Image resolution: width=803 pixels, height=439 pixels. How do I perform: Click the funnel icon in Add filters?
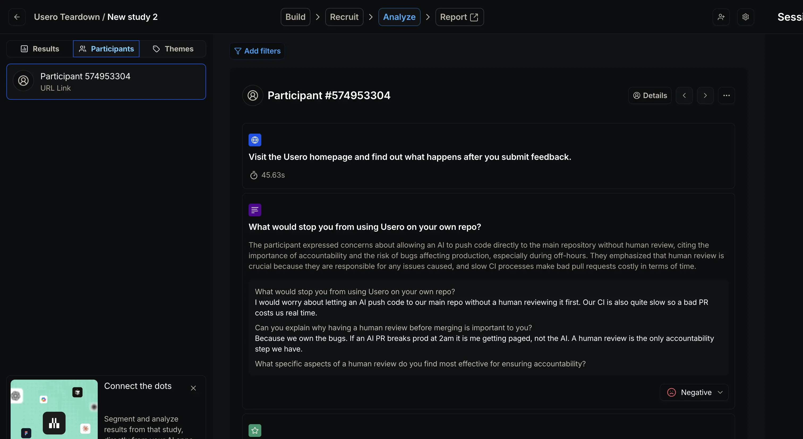238,51
